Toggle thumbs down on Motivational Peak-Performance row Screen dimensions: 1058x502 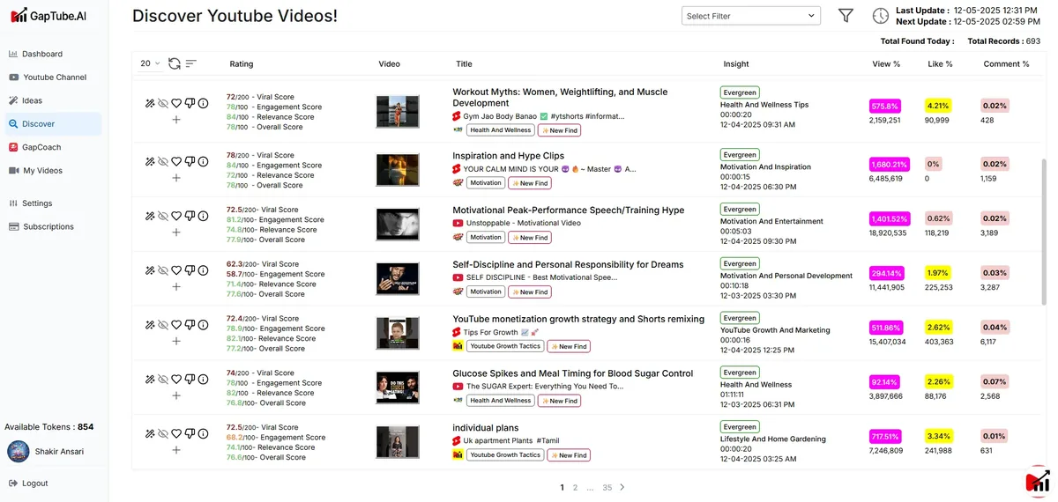(190, 216)
